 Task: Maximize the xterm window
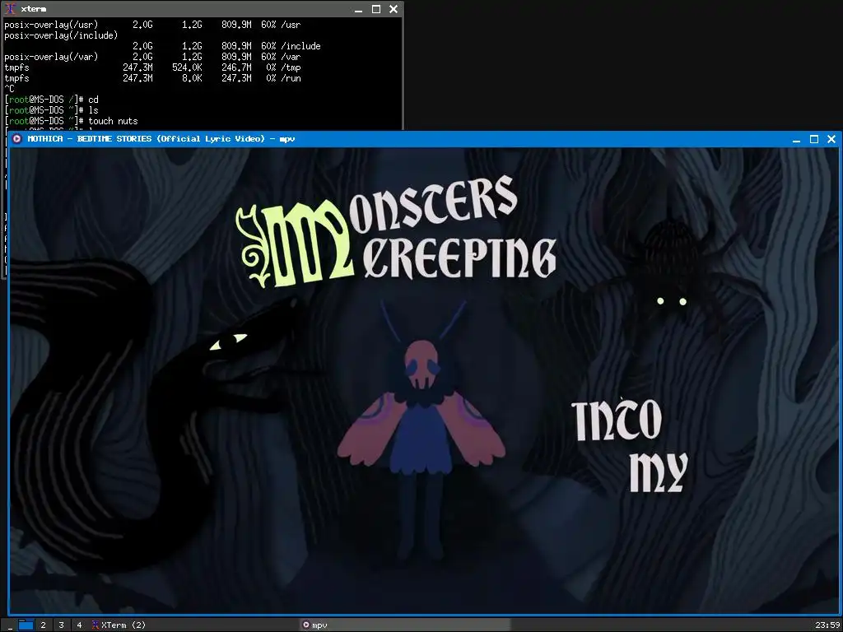pos(376,9)
